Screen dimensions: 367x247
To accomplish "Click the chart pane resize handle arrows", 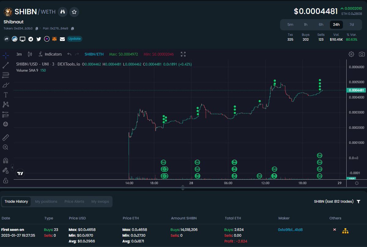I will 183,188.
